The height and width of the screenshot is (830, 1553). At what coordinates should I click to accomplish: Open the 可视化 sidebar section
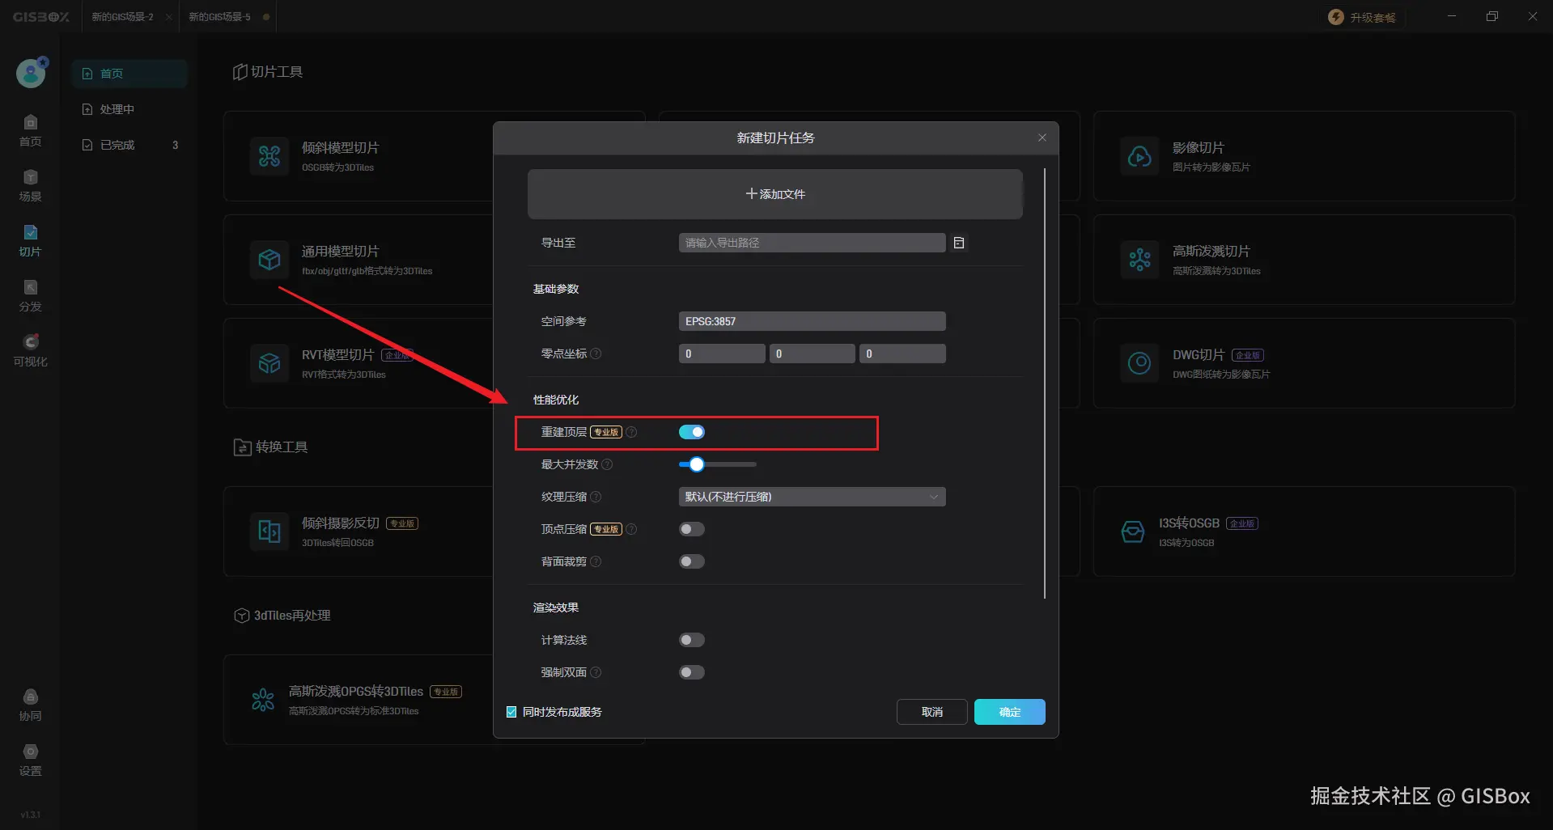31,350
